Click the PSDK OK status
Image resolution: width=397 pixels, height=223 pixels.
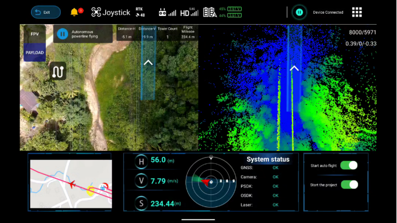(x=275, y=186)
